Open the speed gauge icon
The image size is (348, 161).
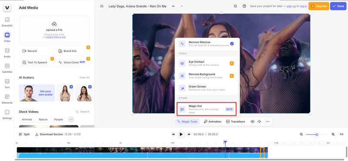[x=259, y=122]
